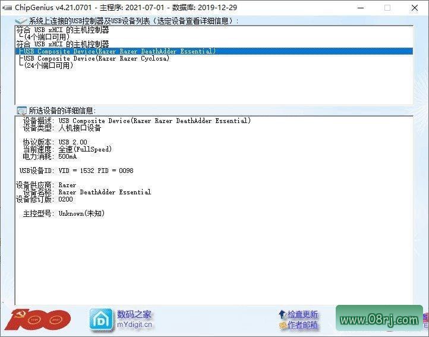Click the 设备名称 Razer DeathAdder Essential line
429x337 pixels.
[x=87, y=192]
